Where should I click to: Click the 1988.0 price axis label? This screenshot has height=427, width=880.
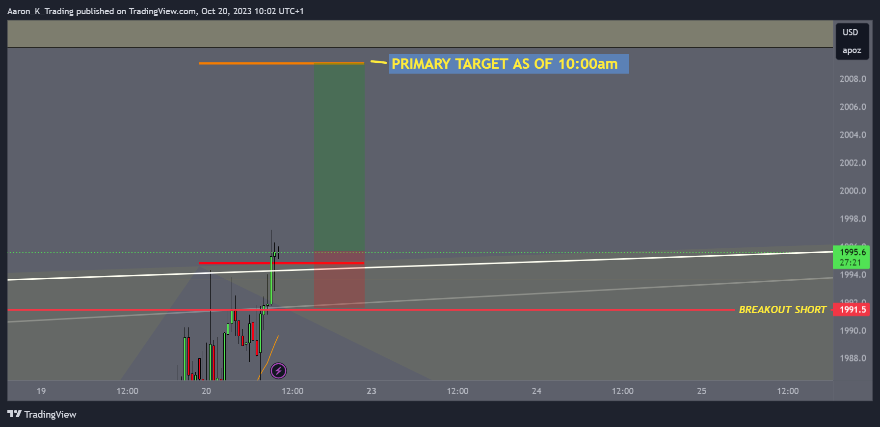click(853, 358)
